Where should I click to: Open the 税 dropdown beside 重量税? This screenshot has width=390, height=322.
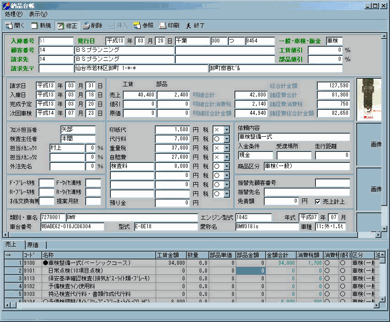(x=226, y=148)
